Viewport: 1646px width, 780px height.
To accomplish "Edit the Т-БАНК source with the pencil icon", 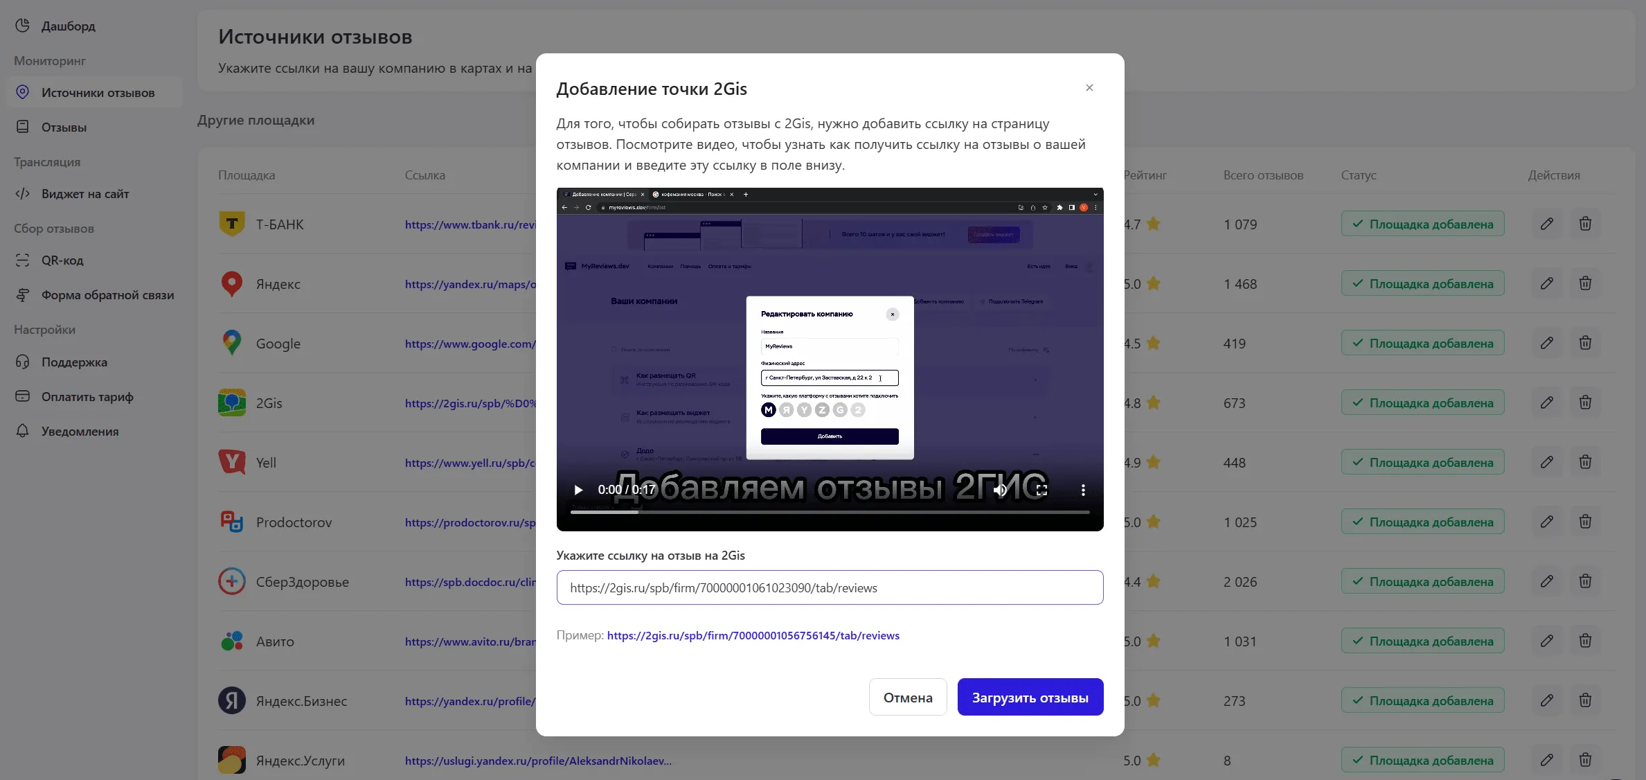I will pyautogui.click(x=1546, y=224).
